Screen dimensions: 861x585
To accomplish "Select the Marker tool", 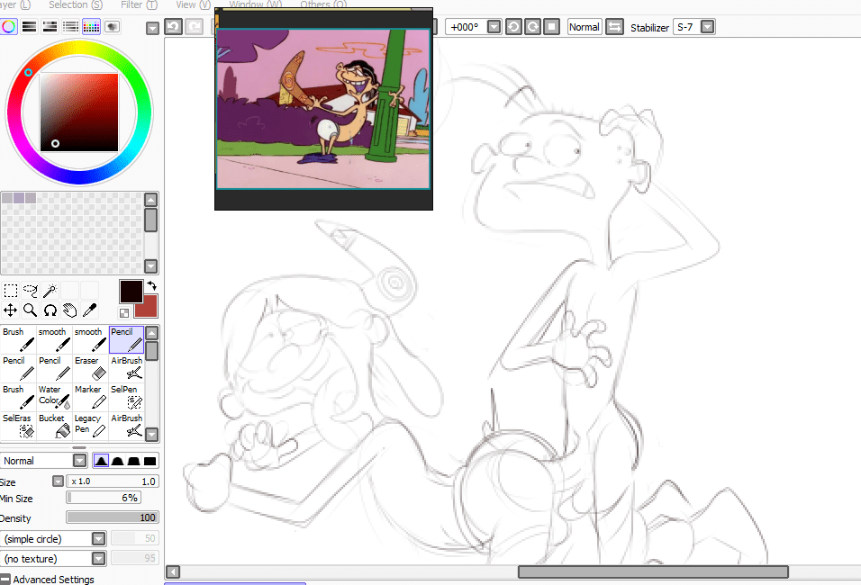I will pos(91,396).
